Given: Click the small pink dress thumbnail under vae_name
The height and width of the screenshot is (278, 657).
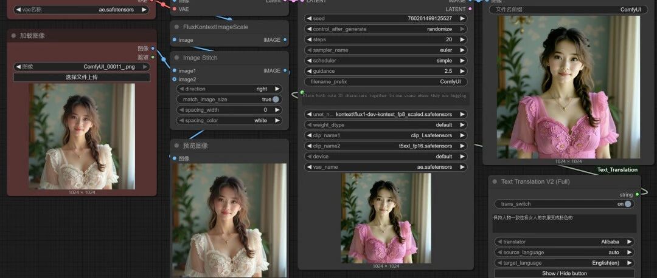Looking at the screenshot, I should point(386,218).
